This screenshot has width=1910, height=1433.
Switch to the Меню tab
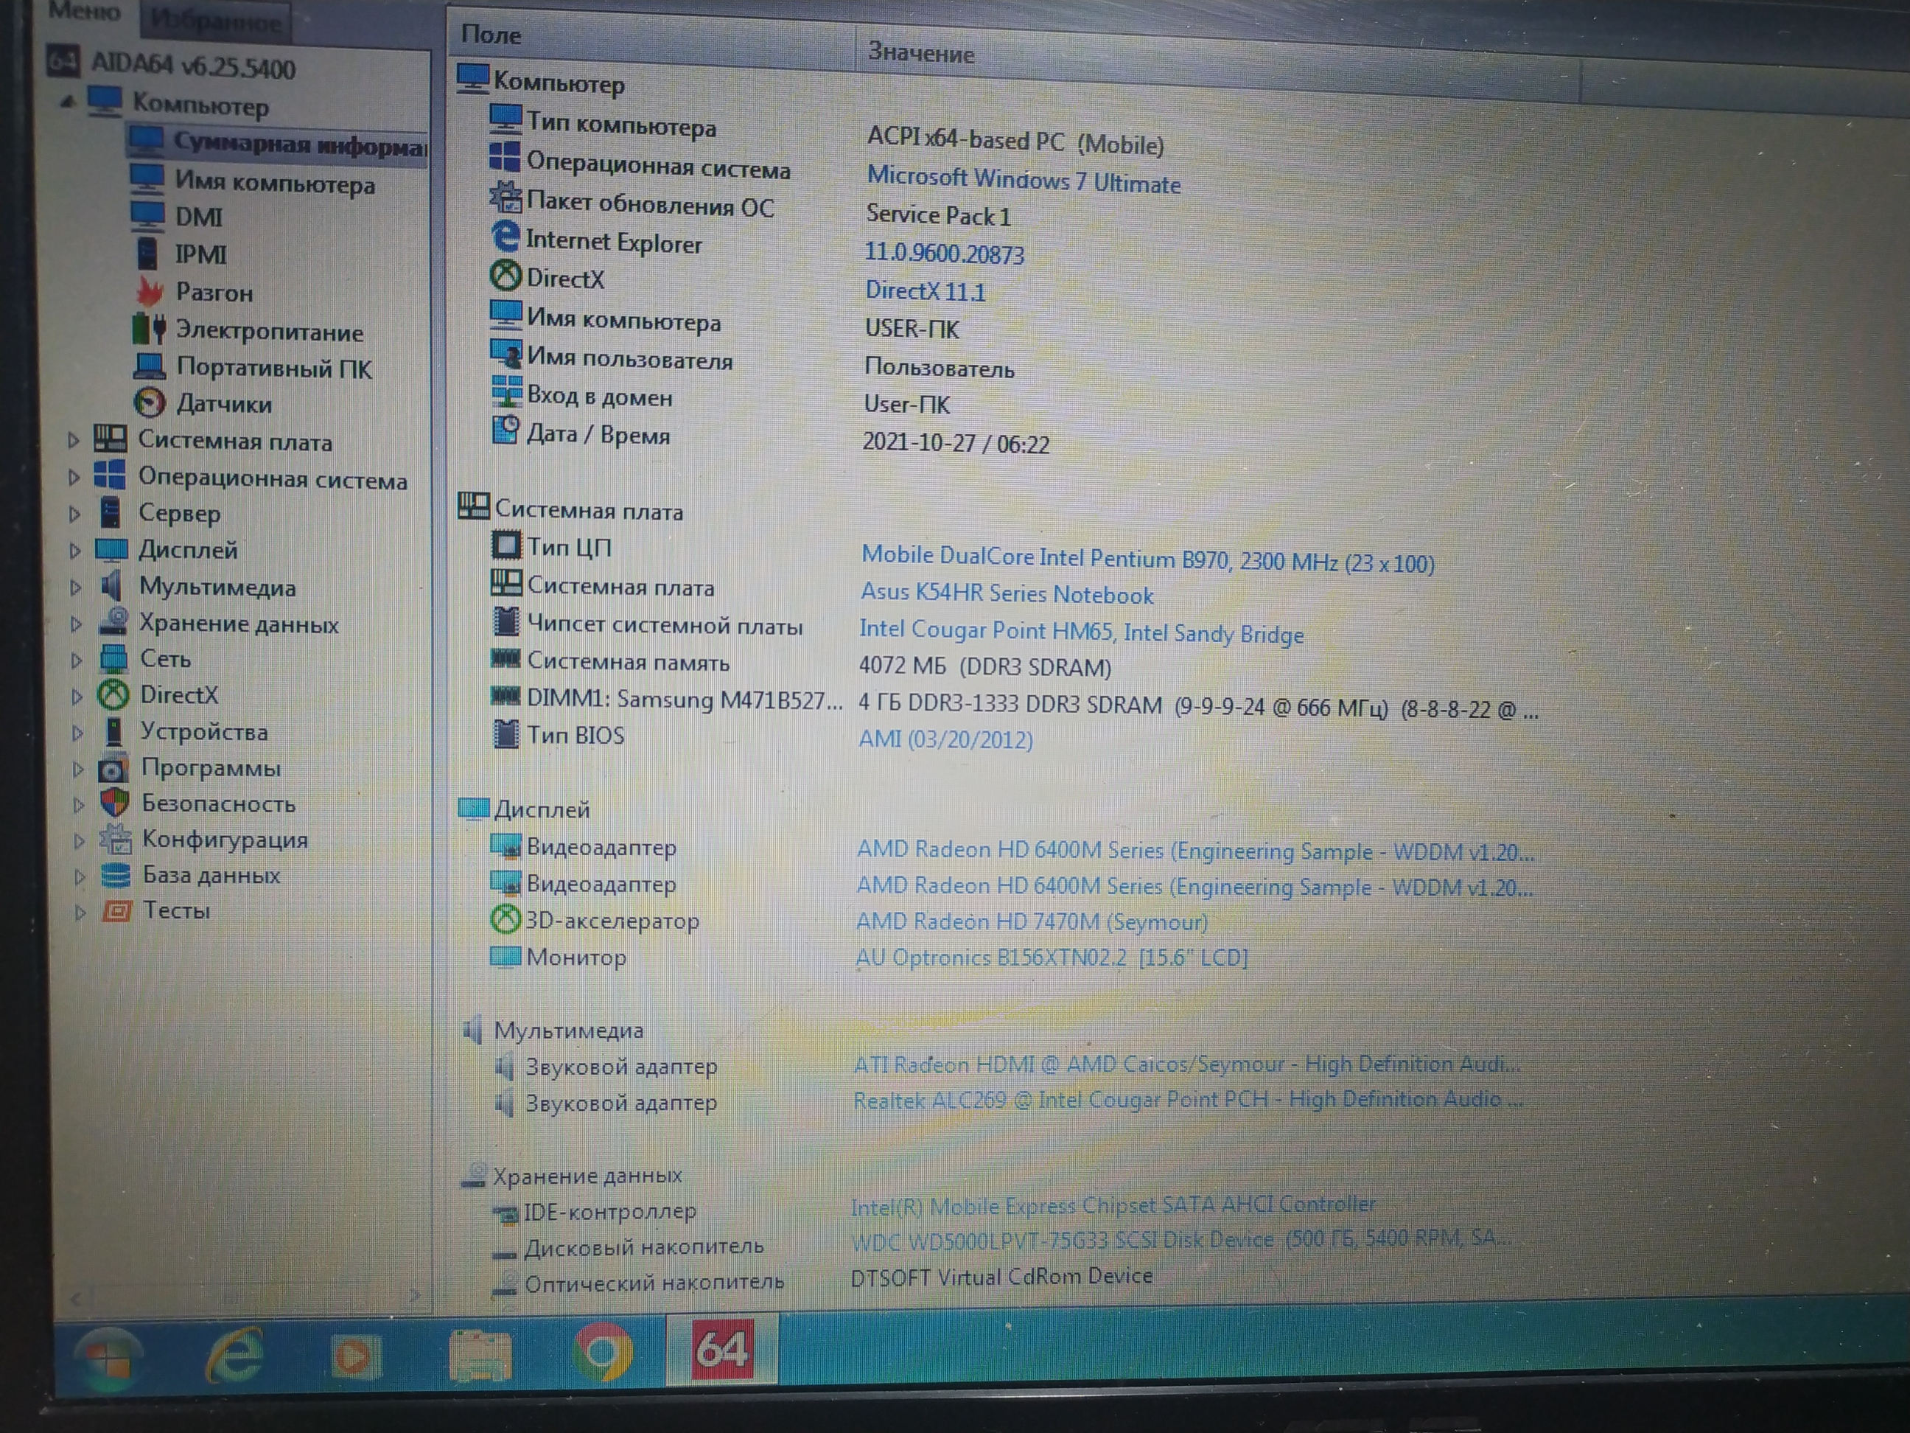tap(84, 12)
